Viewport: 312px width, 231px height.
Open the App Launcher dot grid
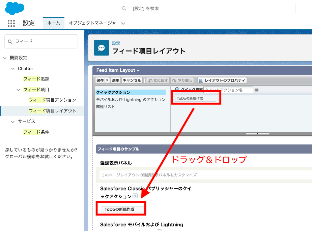tap(11, 23)
